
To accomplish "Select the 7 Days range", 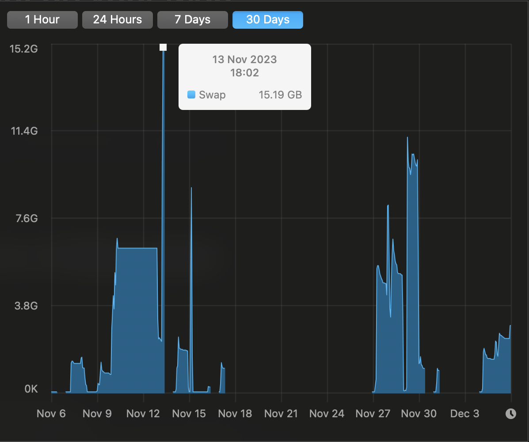I will coord(192,19).
